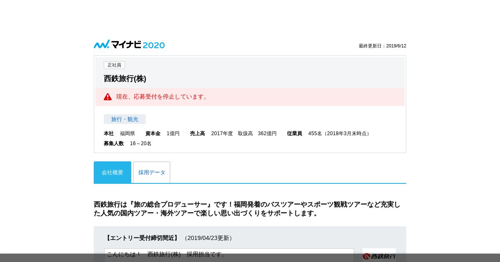Screen dimensions: 500x262
Task: Open the 採用データ tab
Action: pyautogui.click(x=152, y=172)
